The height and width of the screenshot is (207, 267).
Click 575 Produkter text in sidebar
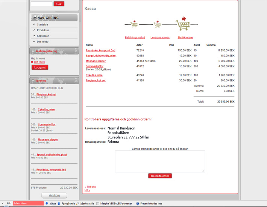click(39, 187)
